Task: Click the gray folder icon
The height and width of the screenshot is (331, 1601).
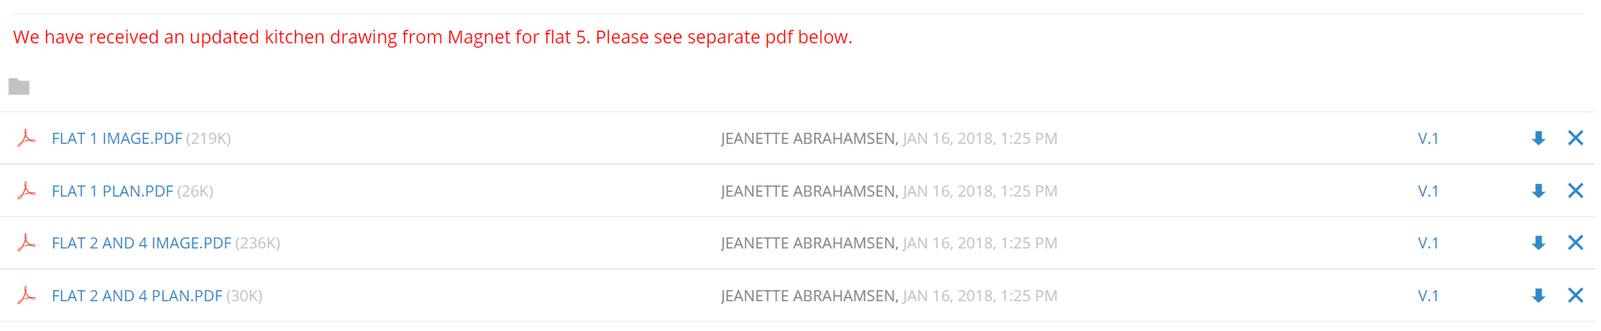Action: click(19, 86)
